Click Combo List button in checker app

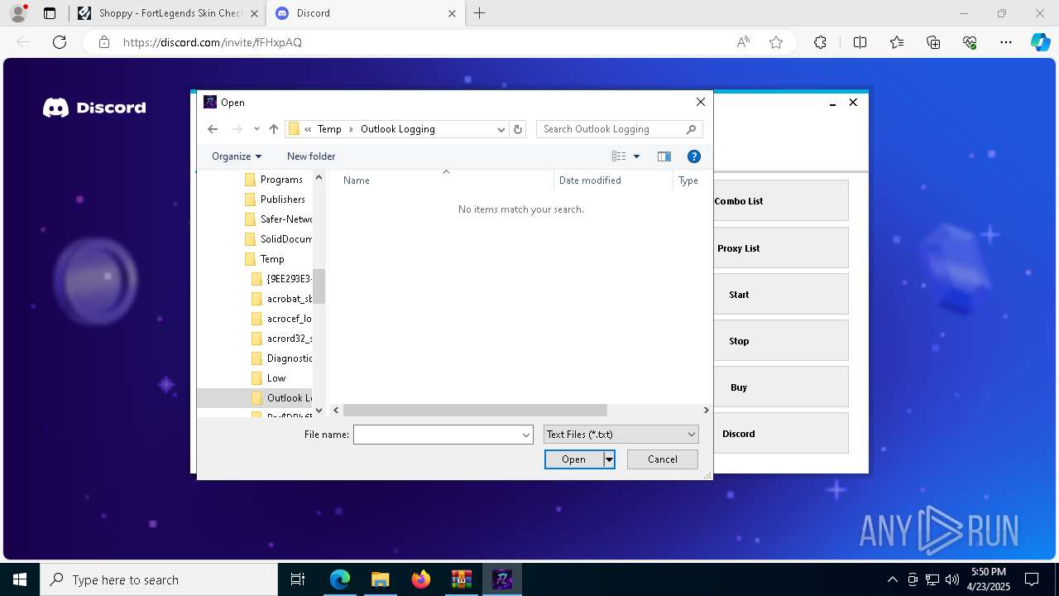click(x=781, y=201)
